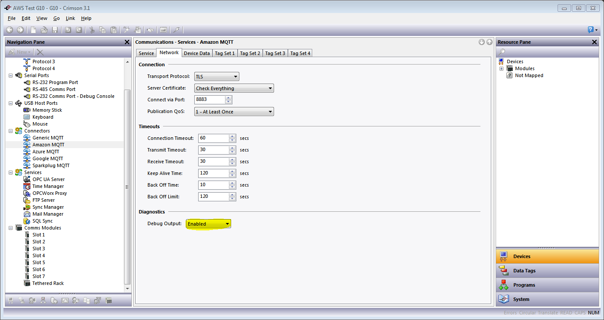Open the Server Certificate dropdown
604x320 pixels.
click(234, 88)
